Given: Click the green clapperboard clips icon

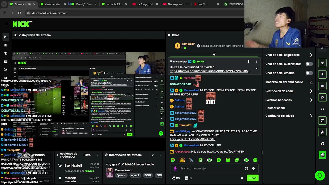Looking at the screenshot, I should coord(322,155).
